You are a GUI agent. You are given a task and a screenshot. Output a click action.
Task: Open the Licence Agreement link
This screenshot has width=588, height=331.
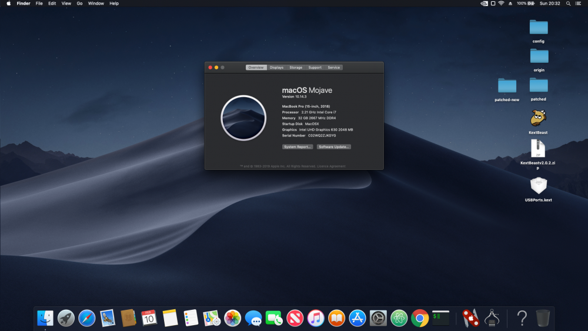click(x=331, y=166)
